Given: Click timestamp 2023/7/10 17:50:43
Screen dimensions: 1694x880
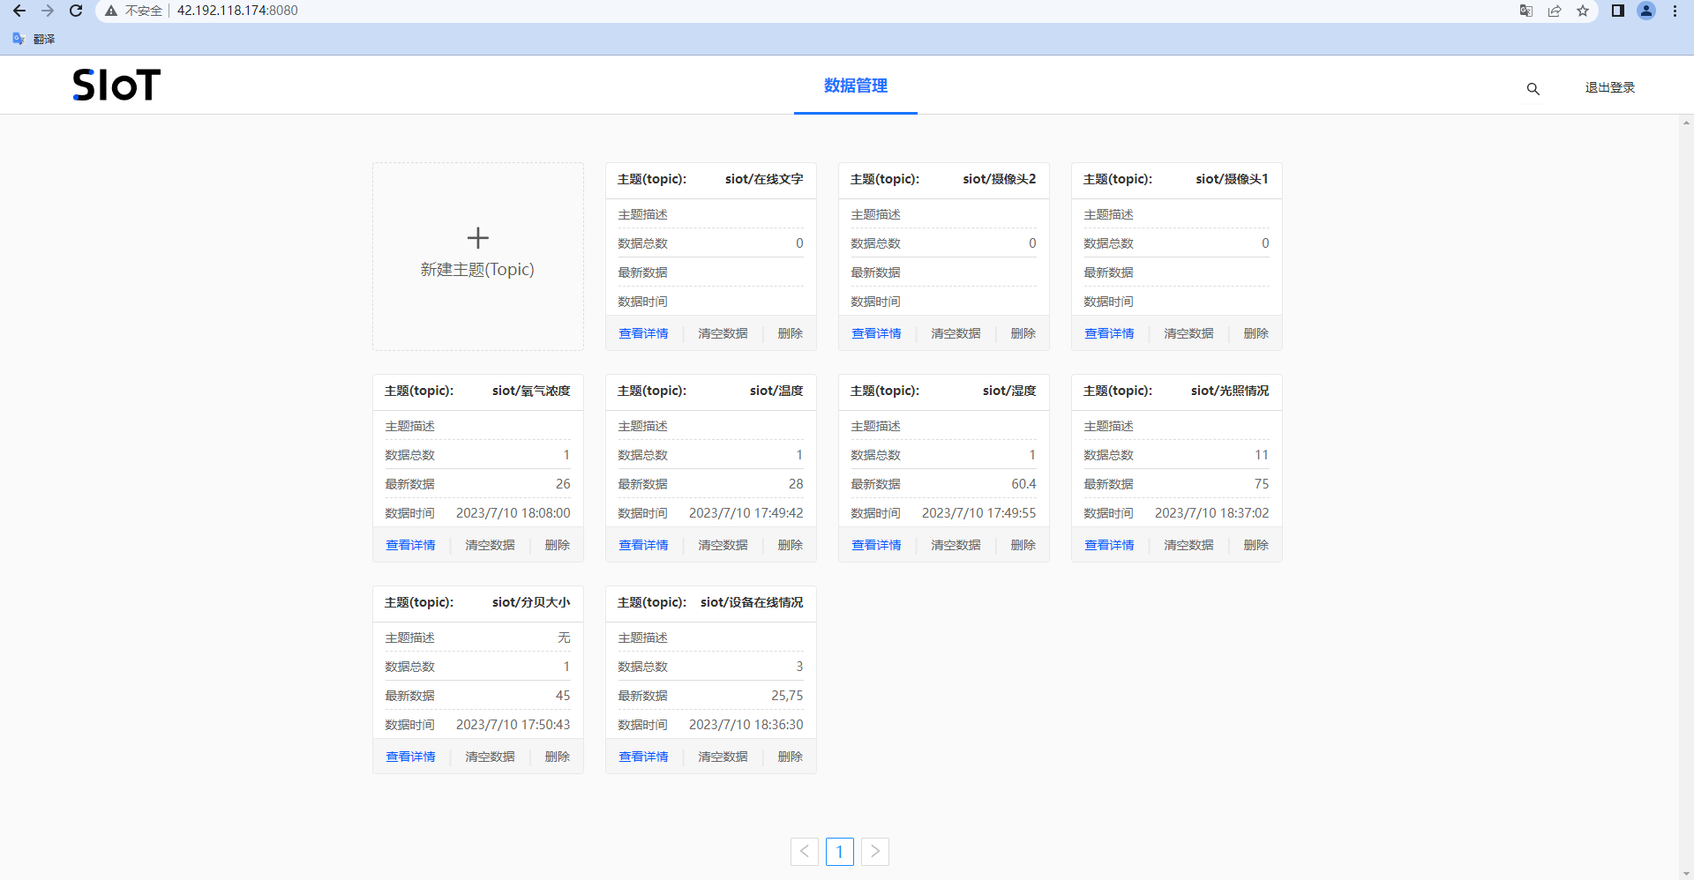Looking at the screenshot, I should click(513, 725).
